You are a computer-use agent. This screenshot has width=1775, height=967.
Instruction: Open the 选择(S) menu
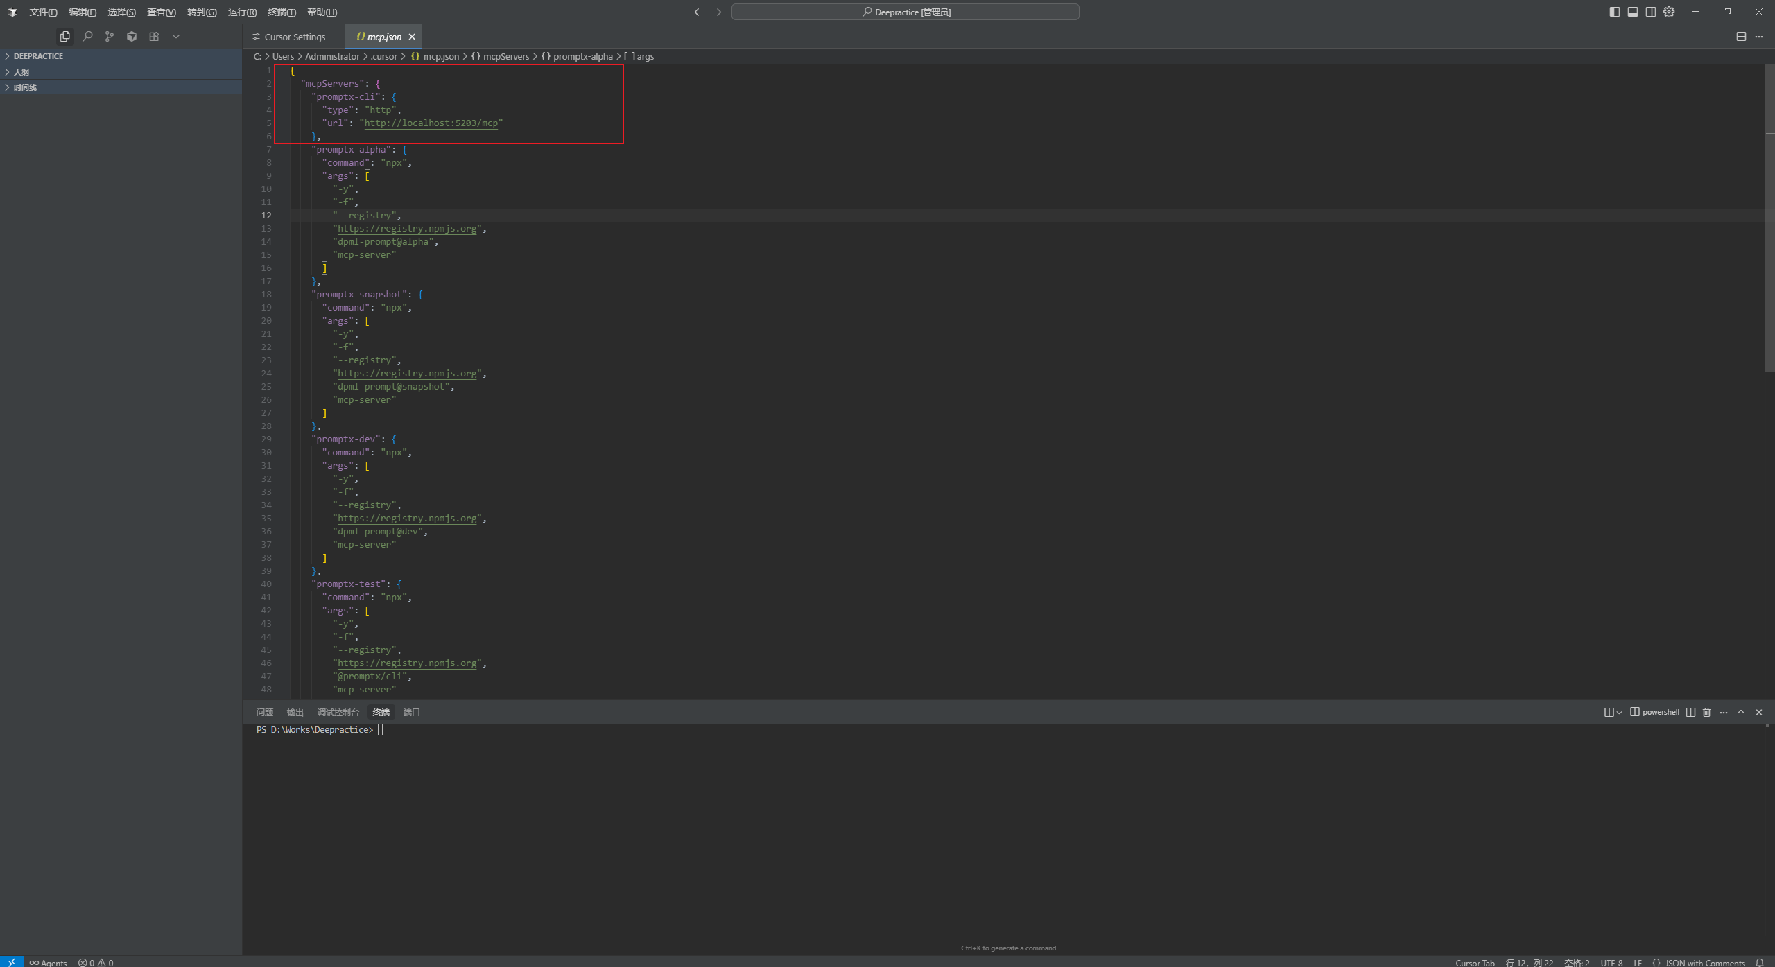121,12
